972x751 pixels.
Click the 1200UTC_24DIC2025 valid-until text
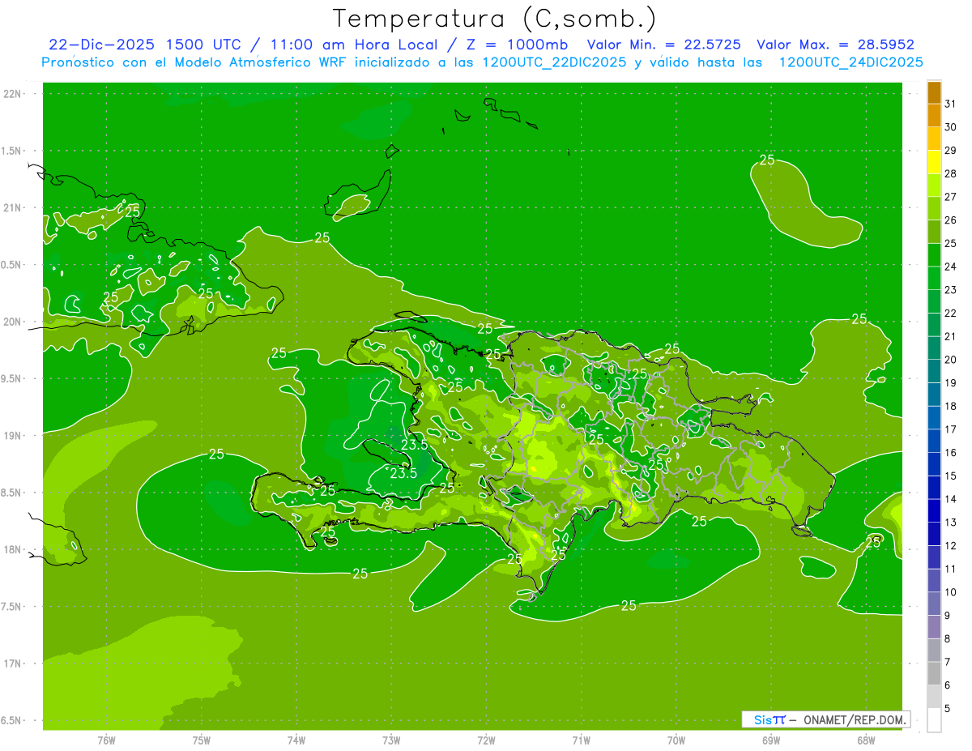coord(850,62)
